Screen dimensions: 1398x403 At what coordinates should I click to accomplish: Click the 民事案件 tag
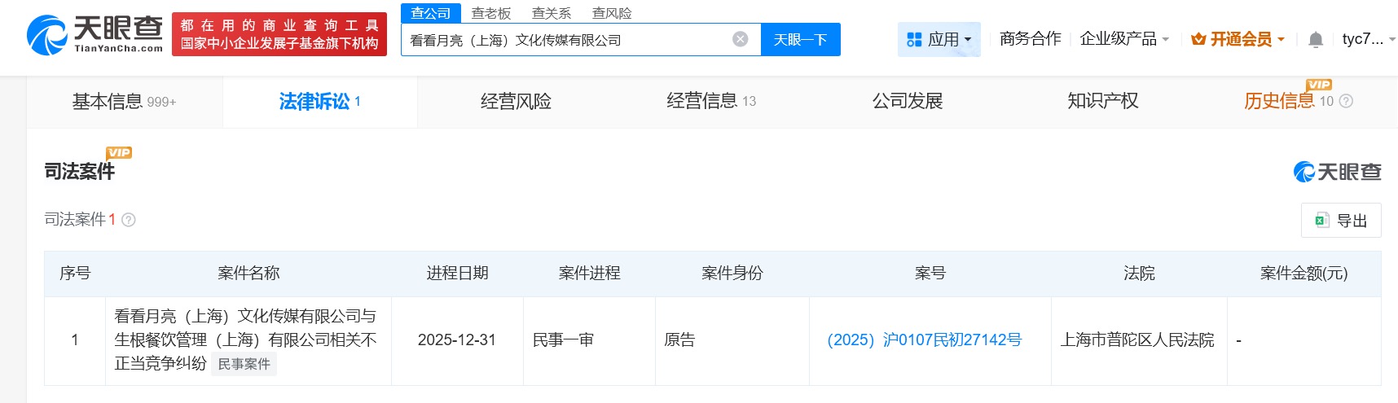(x=244, y=364)
